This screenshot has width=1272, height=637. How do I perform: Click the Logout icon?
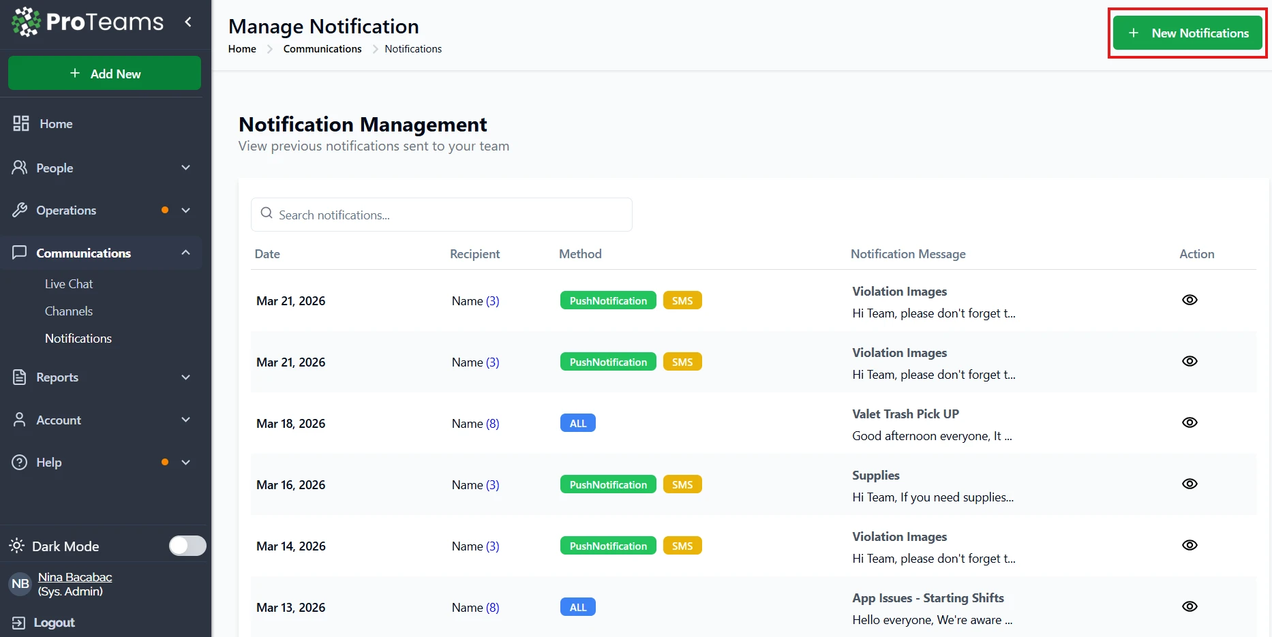click(18, 623)
